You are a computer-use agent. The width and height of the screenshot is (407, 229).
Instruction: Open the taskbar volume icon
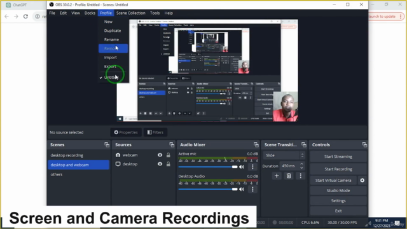tap(370, 223)
